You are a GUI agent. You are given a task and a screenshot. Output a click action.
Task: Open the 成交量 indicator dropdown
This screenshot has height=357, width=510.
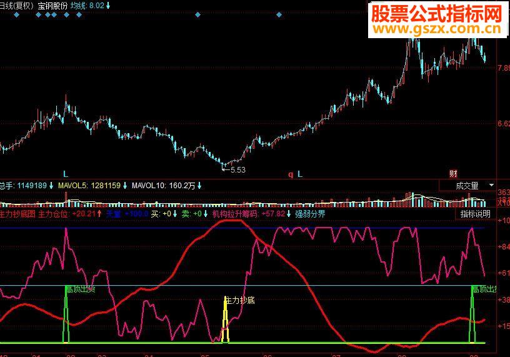(467, 186)
